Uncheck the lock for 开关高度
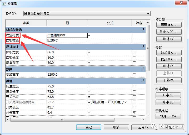Screen dimensions: 189x135 (x=134, y=113)
